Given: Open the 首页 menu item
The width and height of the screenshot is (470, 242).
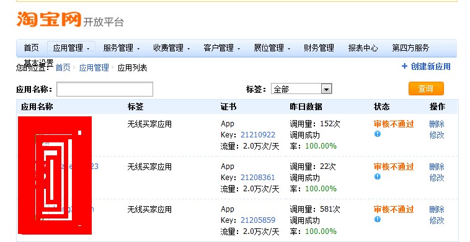Looking at the screenshot, I should tap(31, 48).
